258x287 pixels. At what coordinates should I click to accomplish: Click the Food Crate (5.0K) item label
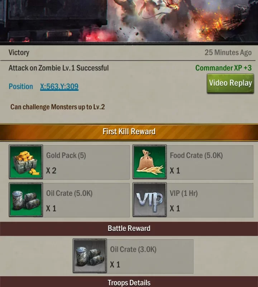pyautogui.click(x=196, y=155)
